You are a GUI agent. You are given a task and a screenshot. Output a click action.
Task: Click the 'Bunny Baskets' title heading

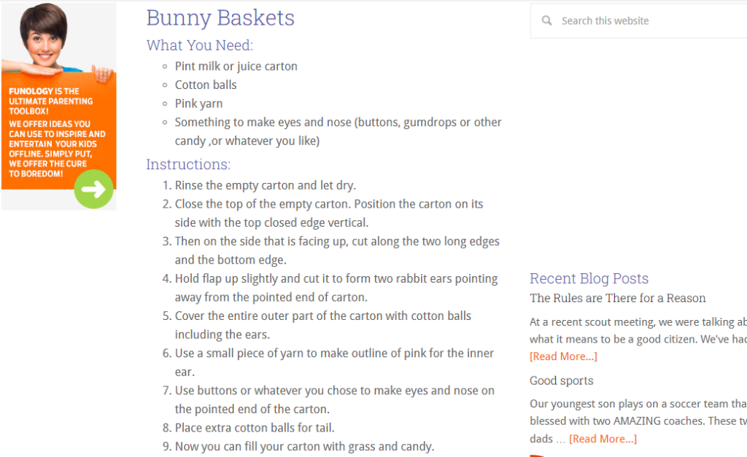pyautogui.click(x=220, y=17)
